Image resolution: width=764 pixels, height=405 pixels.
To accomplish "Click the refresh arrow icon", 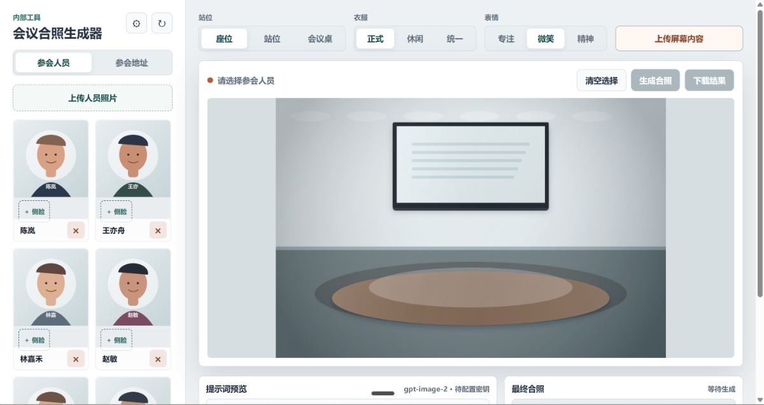I will [x=162, y=24].
